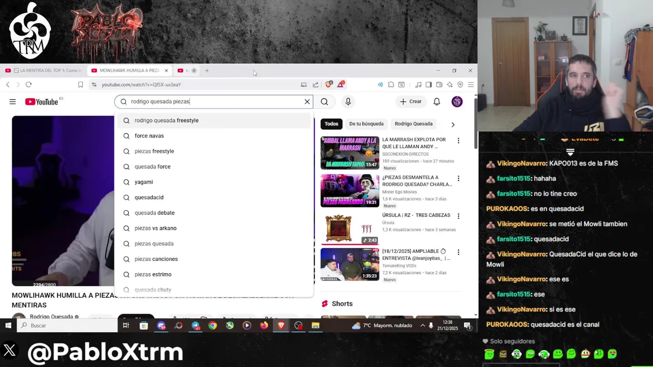Reload the page in the browser
This screenshot has height=367, width=653.
[29, 85]
